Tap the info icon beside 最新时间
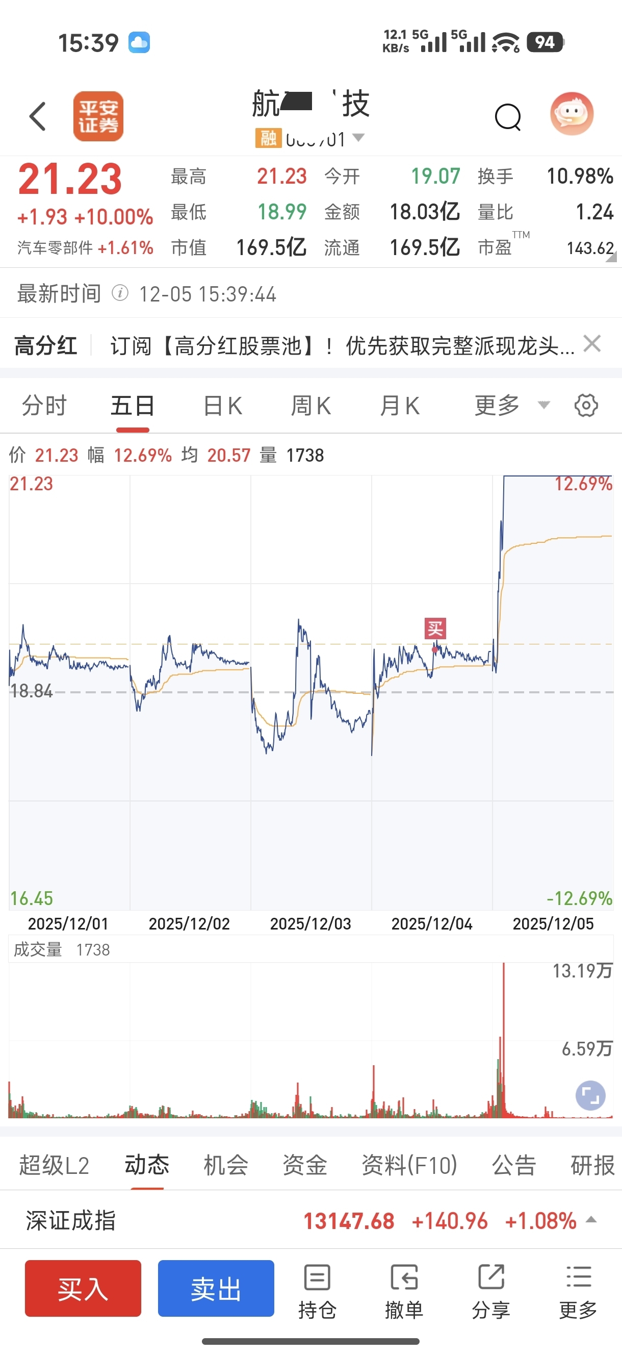The width and height of the screenshot is (622, 1355). pyautogui.click(x=120, y=293)
